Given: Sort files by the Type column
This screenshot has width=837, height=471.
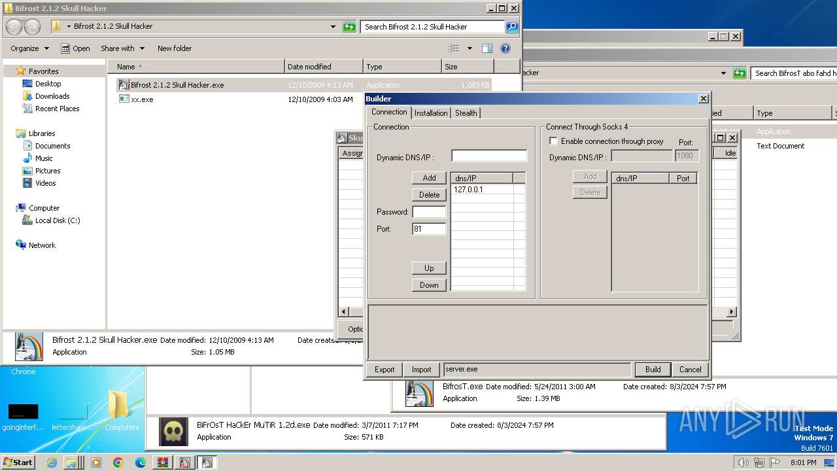Looking at the screenshot, I should (x=402, y=67).
